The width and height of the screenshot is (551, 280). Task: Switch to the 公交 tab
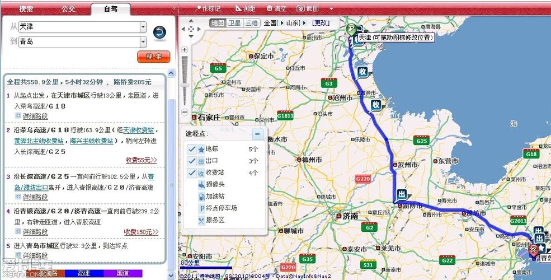[x=68, y=9]
